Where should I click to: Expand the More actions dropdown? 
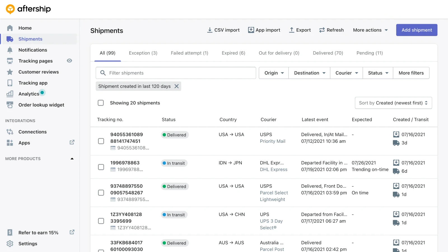click(x=370, y=30)
